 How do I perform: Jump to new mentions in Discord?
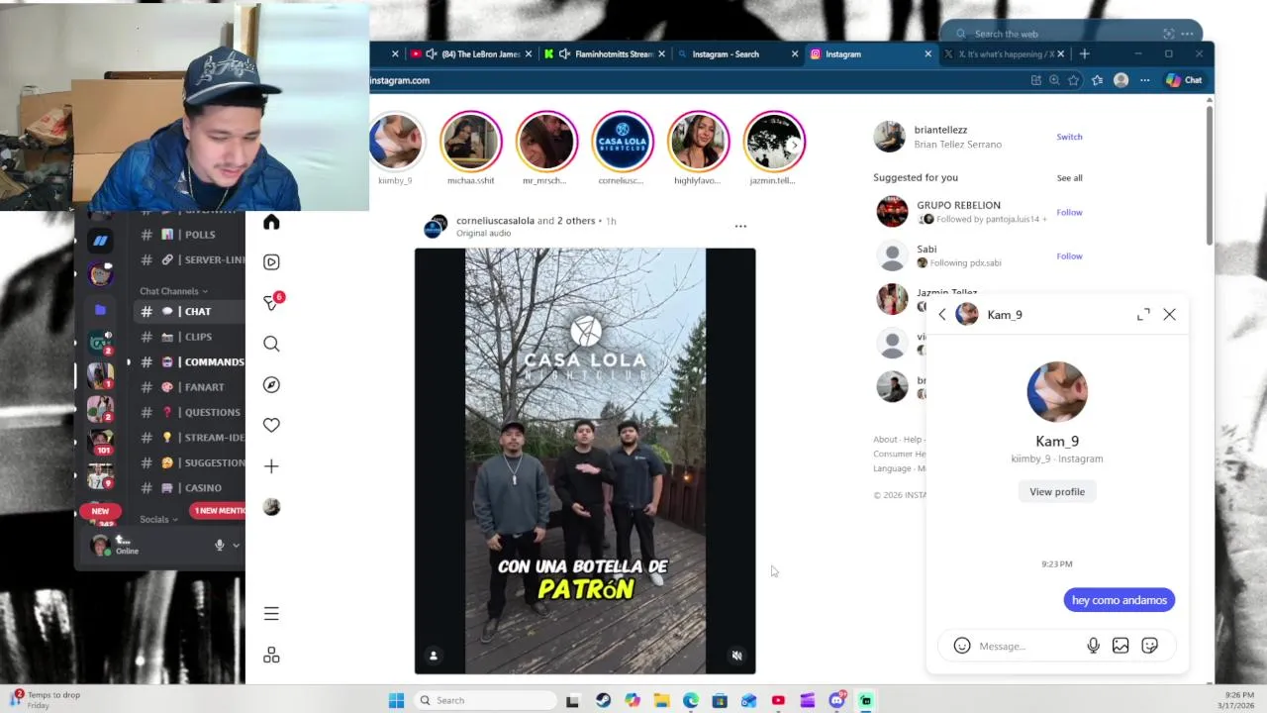(x=219, y=511)
